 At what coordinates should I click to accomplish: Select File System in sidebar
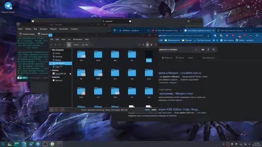coord(61,64)
